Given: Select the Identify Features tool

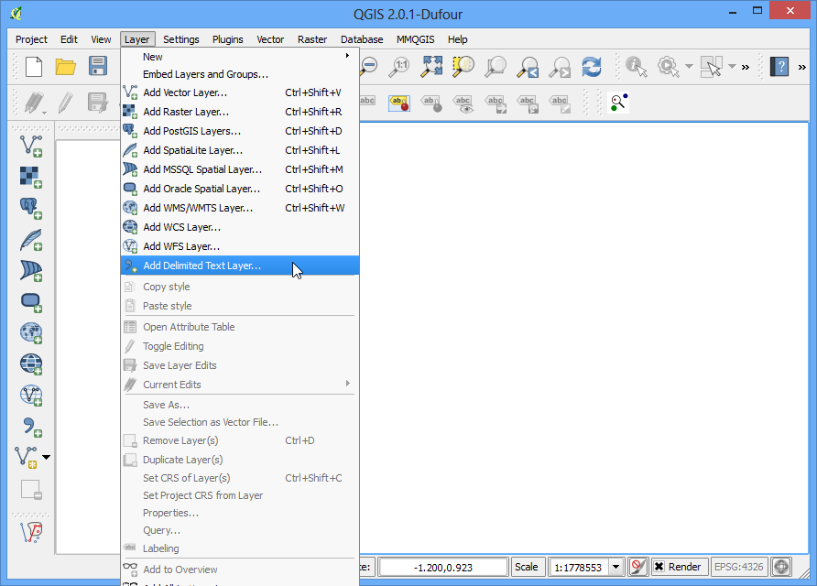Looking at the screenshot, I should coord(637,67).
